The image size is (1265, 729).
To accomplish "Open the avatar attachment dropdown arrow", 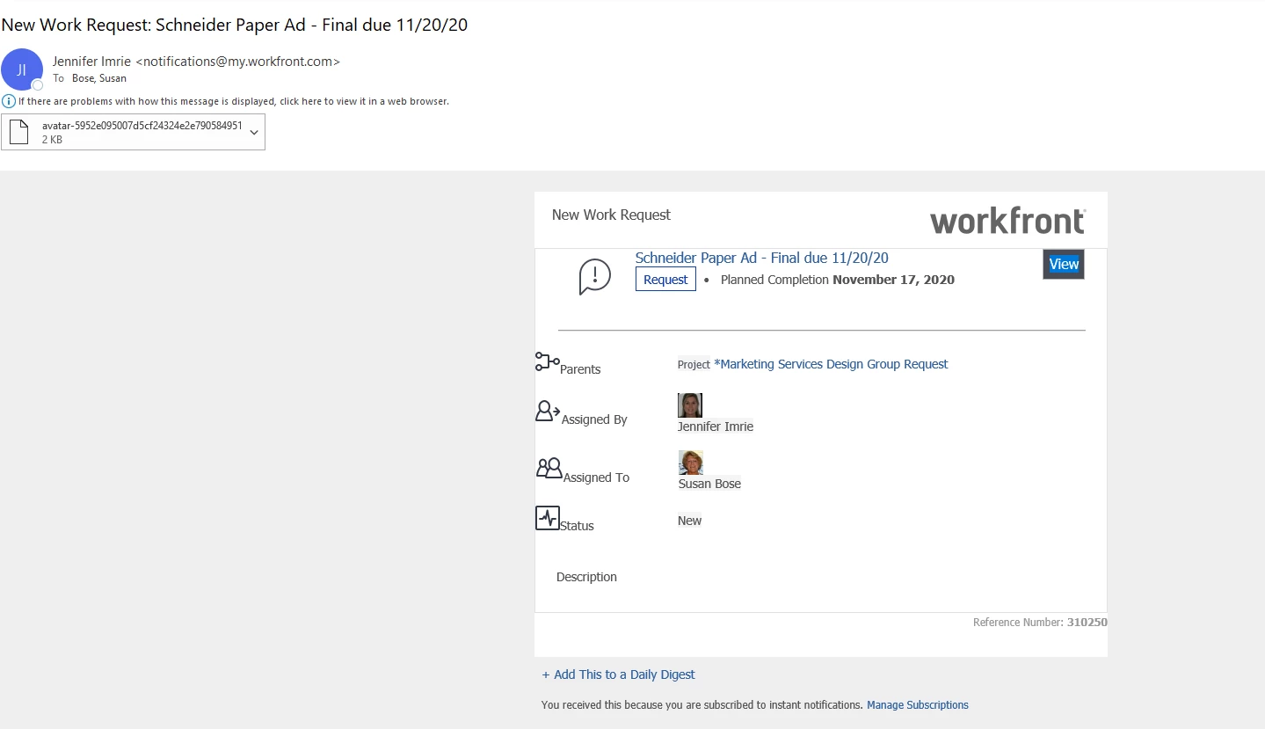I will 254,132.
